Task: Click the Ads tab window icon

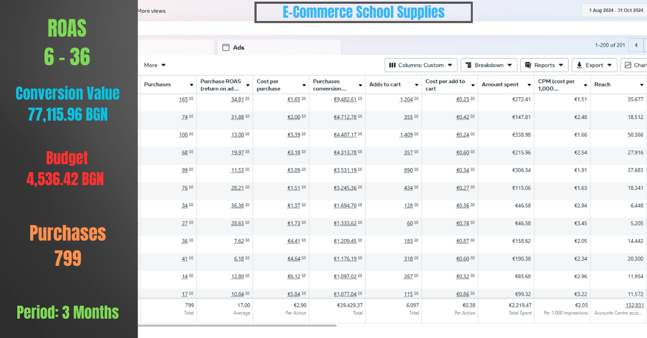Action: click(226, 47)
